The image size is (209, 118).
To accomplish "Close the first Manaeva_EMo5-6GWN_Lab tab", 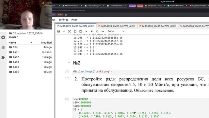I will point(93,26).
